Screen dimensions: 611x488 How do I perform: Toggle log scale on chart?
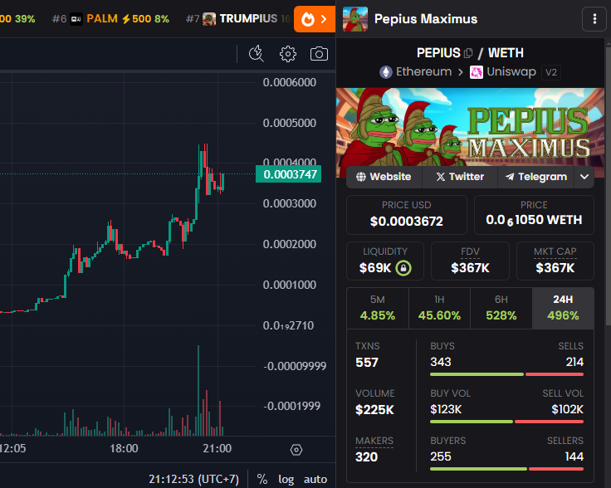[x=286, y=479]
